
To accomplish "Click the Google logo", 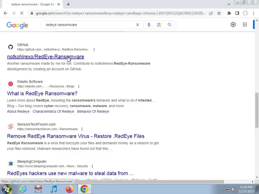I will pos(17,25).
